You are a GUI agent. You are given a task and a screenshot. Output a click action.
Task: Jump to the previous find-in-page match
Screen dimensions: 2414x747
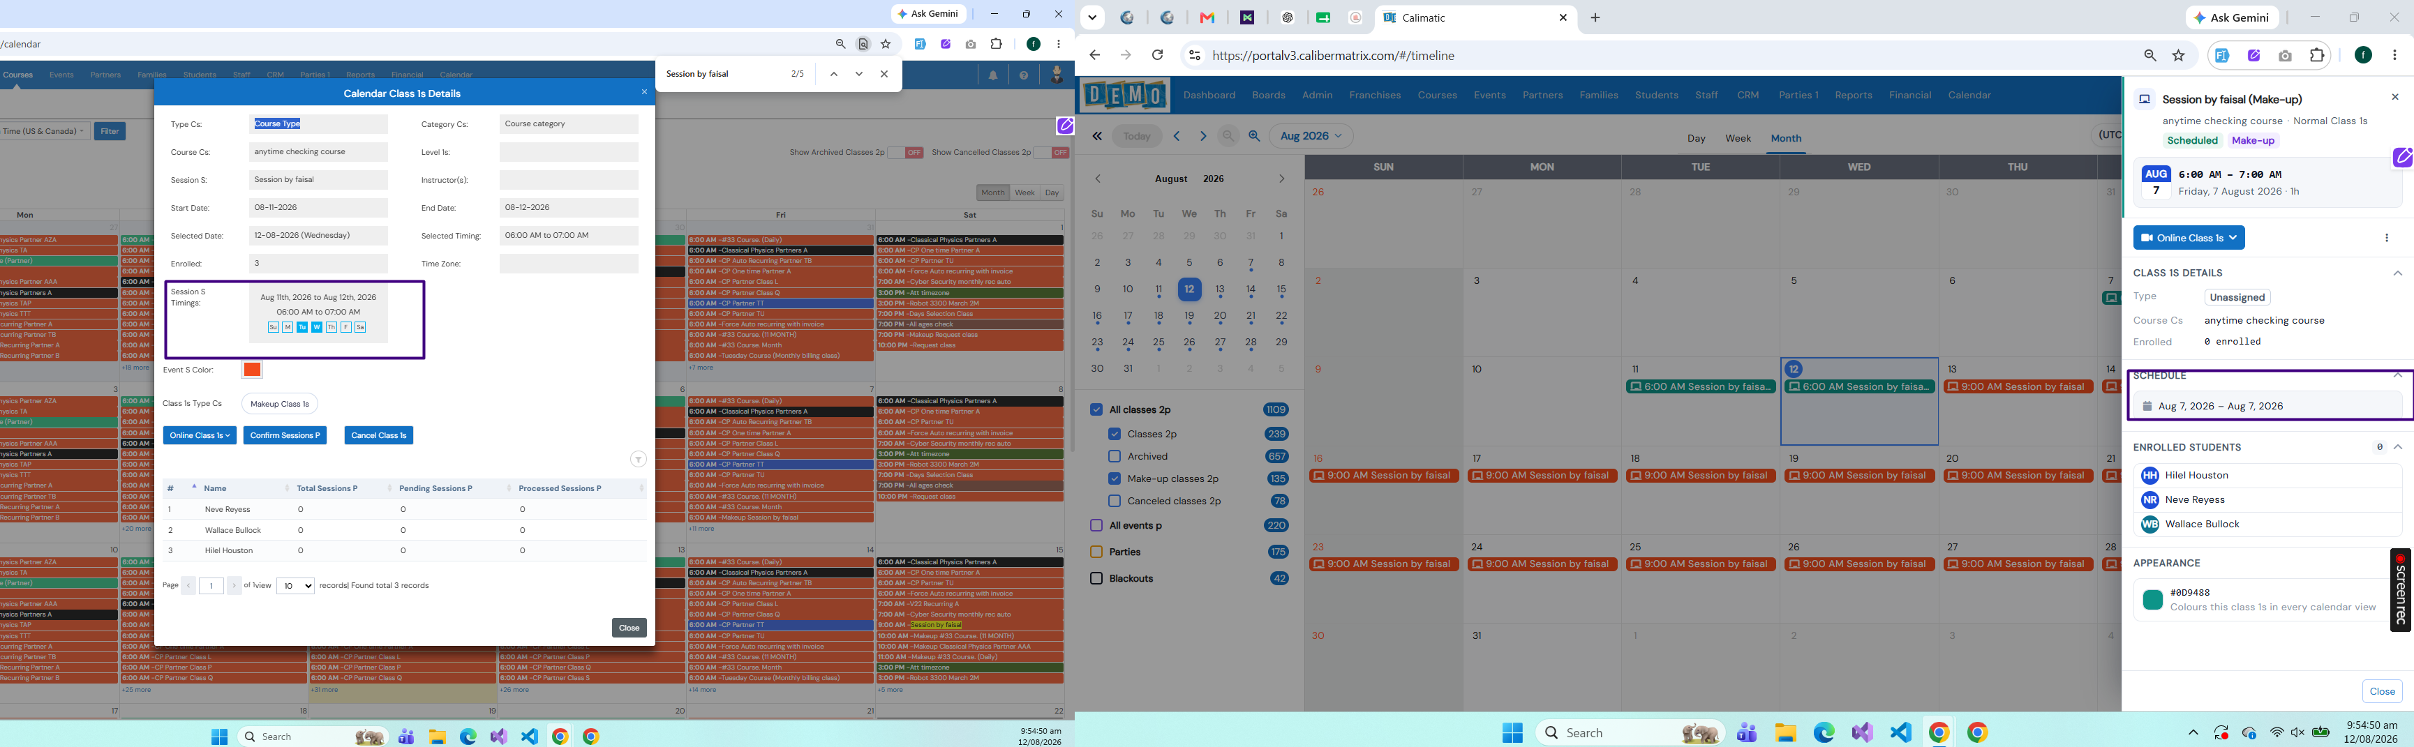pyautogui.click(x=833, y=74)
